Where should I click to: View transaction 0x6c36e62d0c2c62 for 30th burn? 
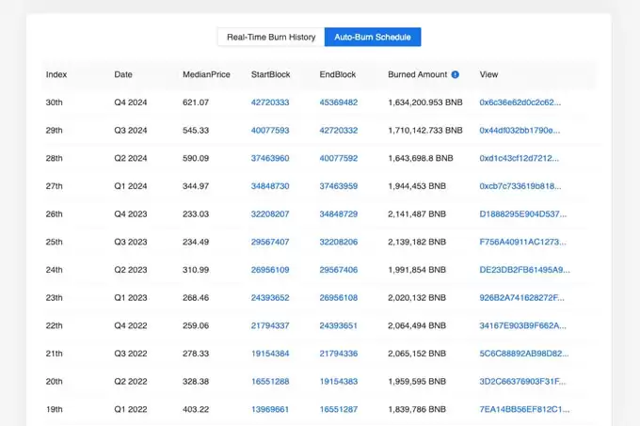(520, 103)
